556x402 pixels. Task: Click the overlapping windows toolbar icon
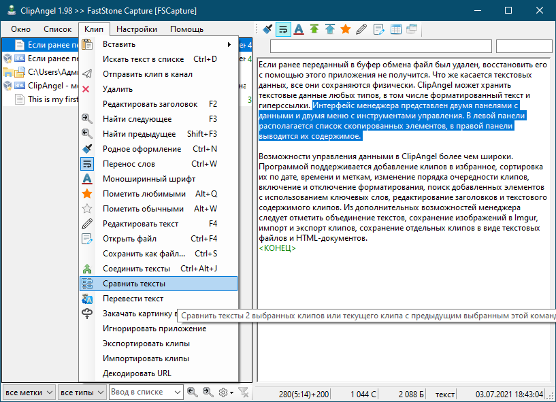click(x=412, y=29)
